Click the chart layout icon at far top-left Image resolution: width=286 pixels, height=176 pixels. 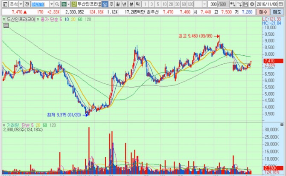4,4
